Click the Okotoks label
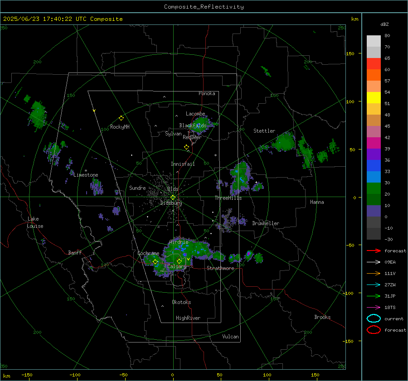 [x=181, y=302]
